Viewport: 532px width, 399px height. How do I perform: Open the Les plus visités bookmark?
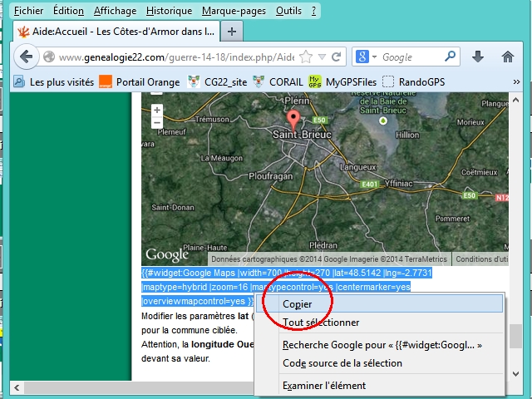[53, 81]
